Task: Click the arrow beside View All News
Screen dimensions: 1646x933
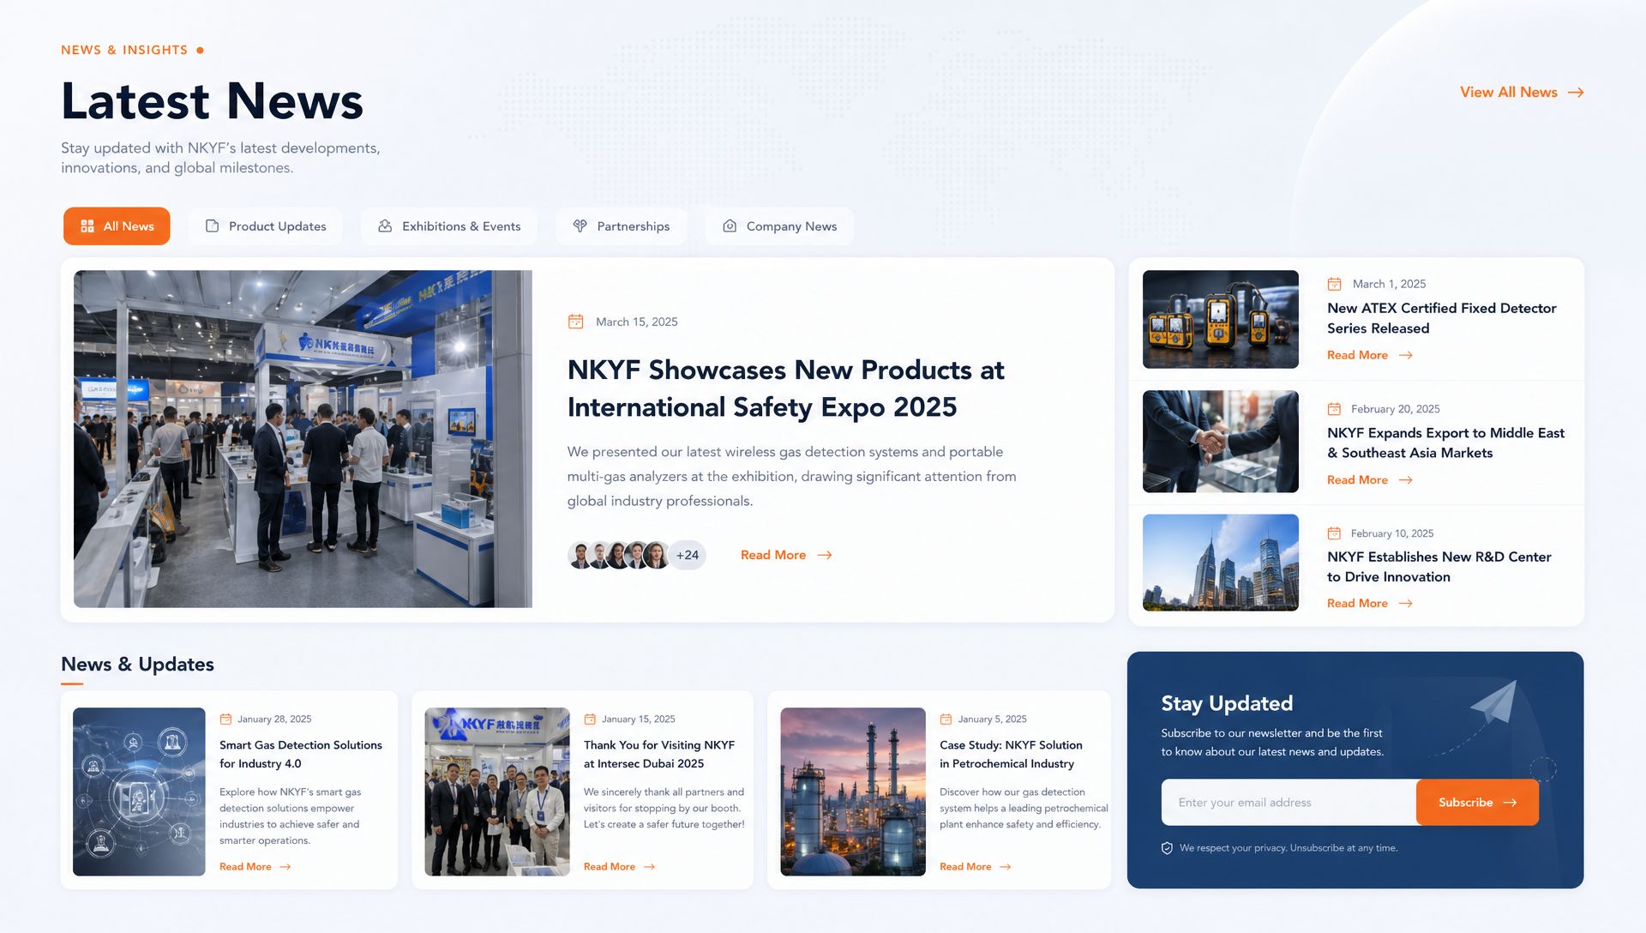Action: click(1576, 93)
